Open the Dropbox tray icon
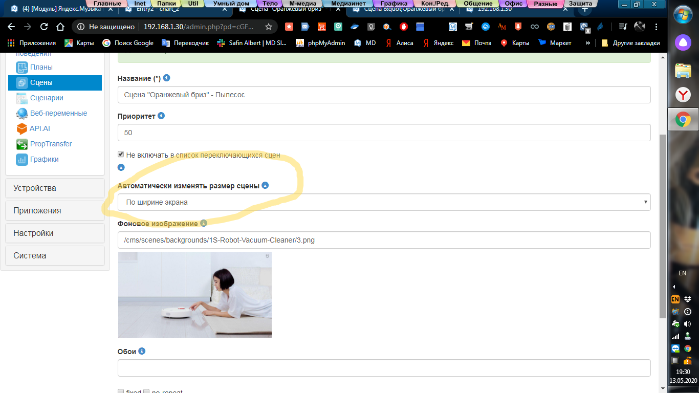 pos(688,299)
